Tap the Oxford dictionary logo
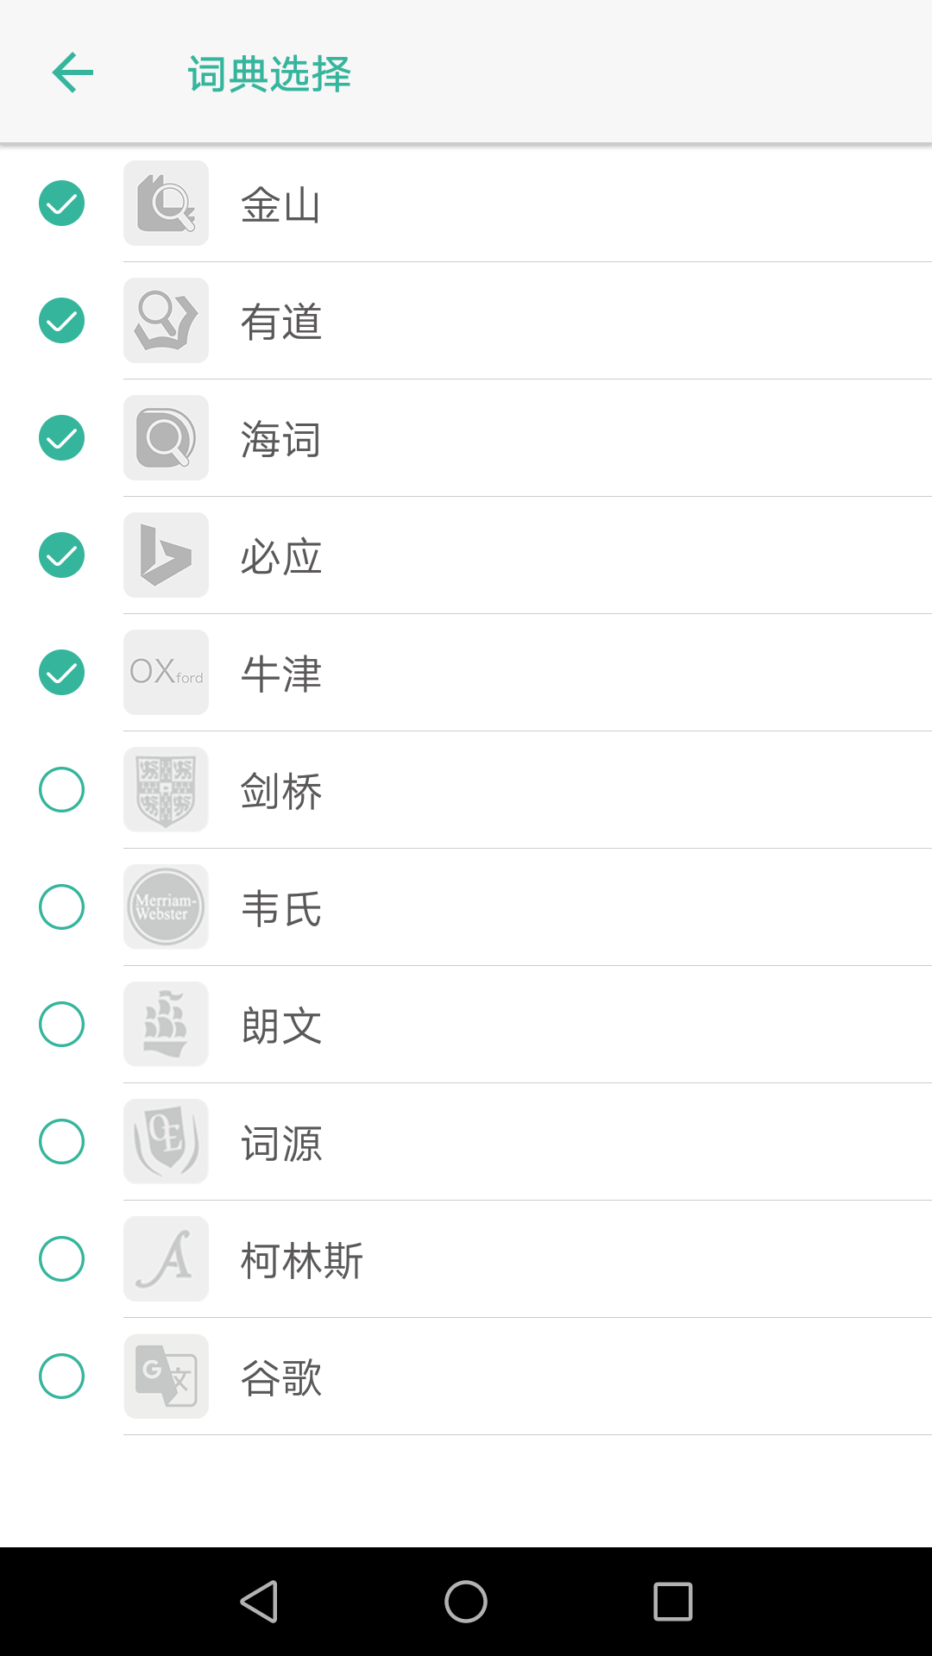The width and height of the screenshot is (932, 1656). click(x=166, y=673)
